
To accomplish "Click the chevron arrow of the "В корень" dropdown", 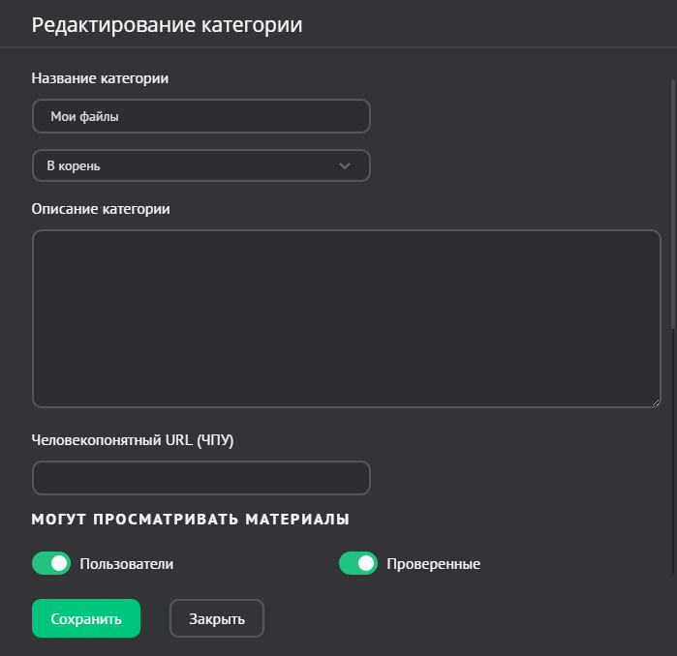I will (x=345, y=165).
